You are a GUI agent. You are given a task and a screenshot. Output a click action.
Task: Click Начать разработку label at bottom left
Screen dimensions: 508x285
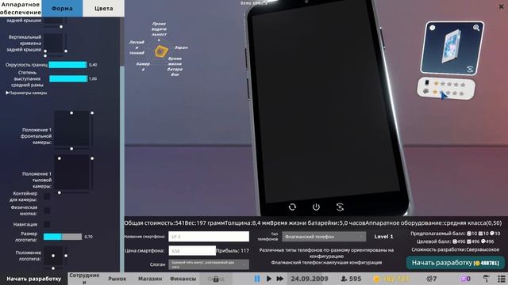33,279
